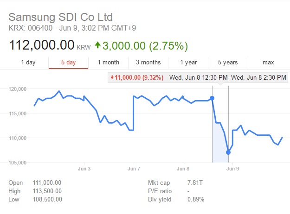
Task: Show the 3 months chart
Action: pyautogui.click(x=148, y=63)
